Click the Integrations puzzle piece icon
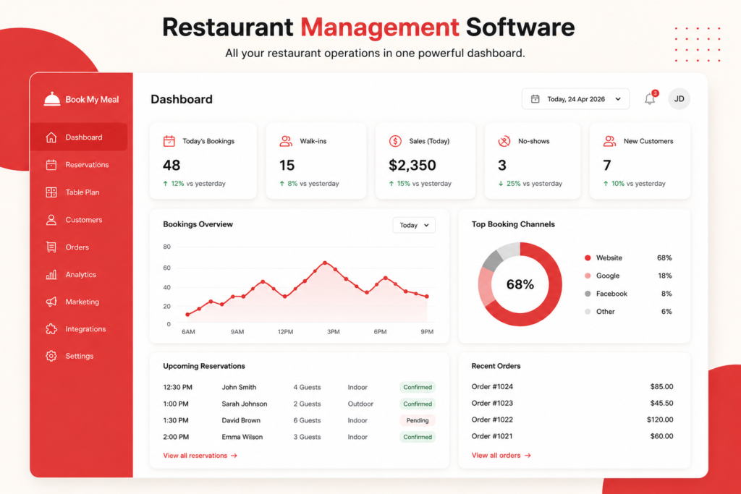Image resolution: width=741 pixels, height=494 pixels. tap(51, 328)
